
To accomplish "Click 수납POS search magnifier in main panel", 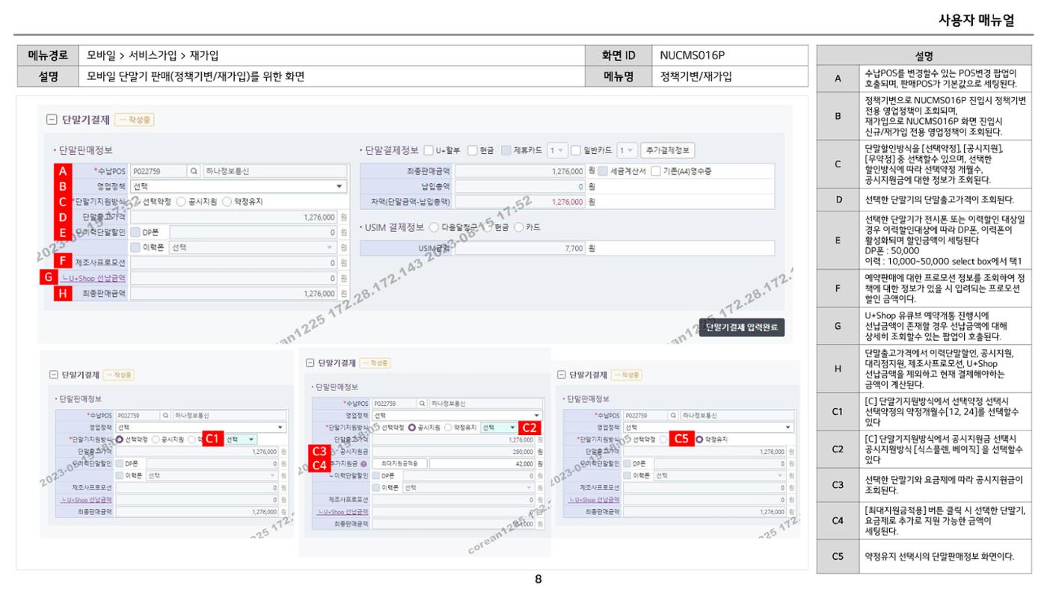I will click(194, 171).
